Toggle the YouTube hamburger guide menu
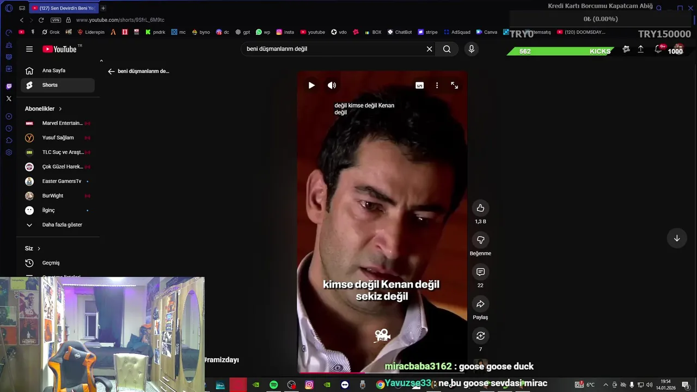Viewport: 697px width, 392px height. (29, 49)
